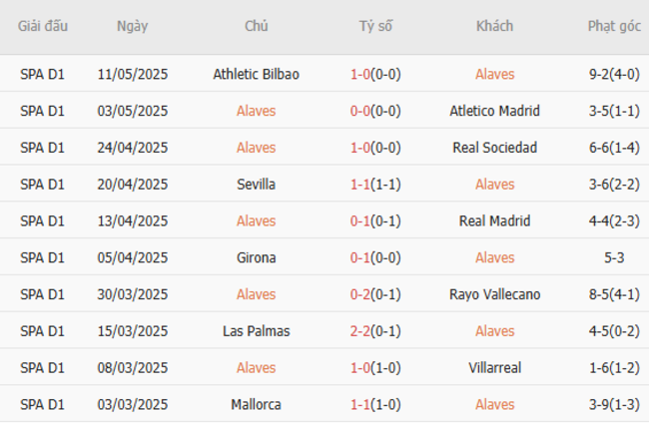649x429 pixels.
Task: Click the 0-2 score against Rayo Vallecano
Action: coord(362,294)
